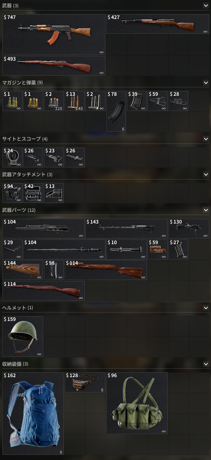
Task: Pick the $94 weapon attachment mount
Action: pyautogui.click(x=13, y=193)
